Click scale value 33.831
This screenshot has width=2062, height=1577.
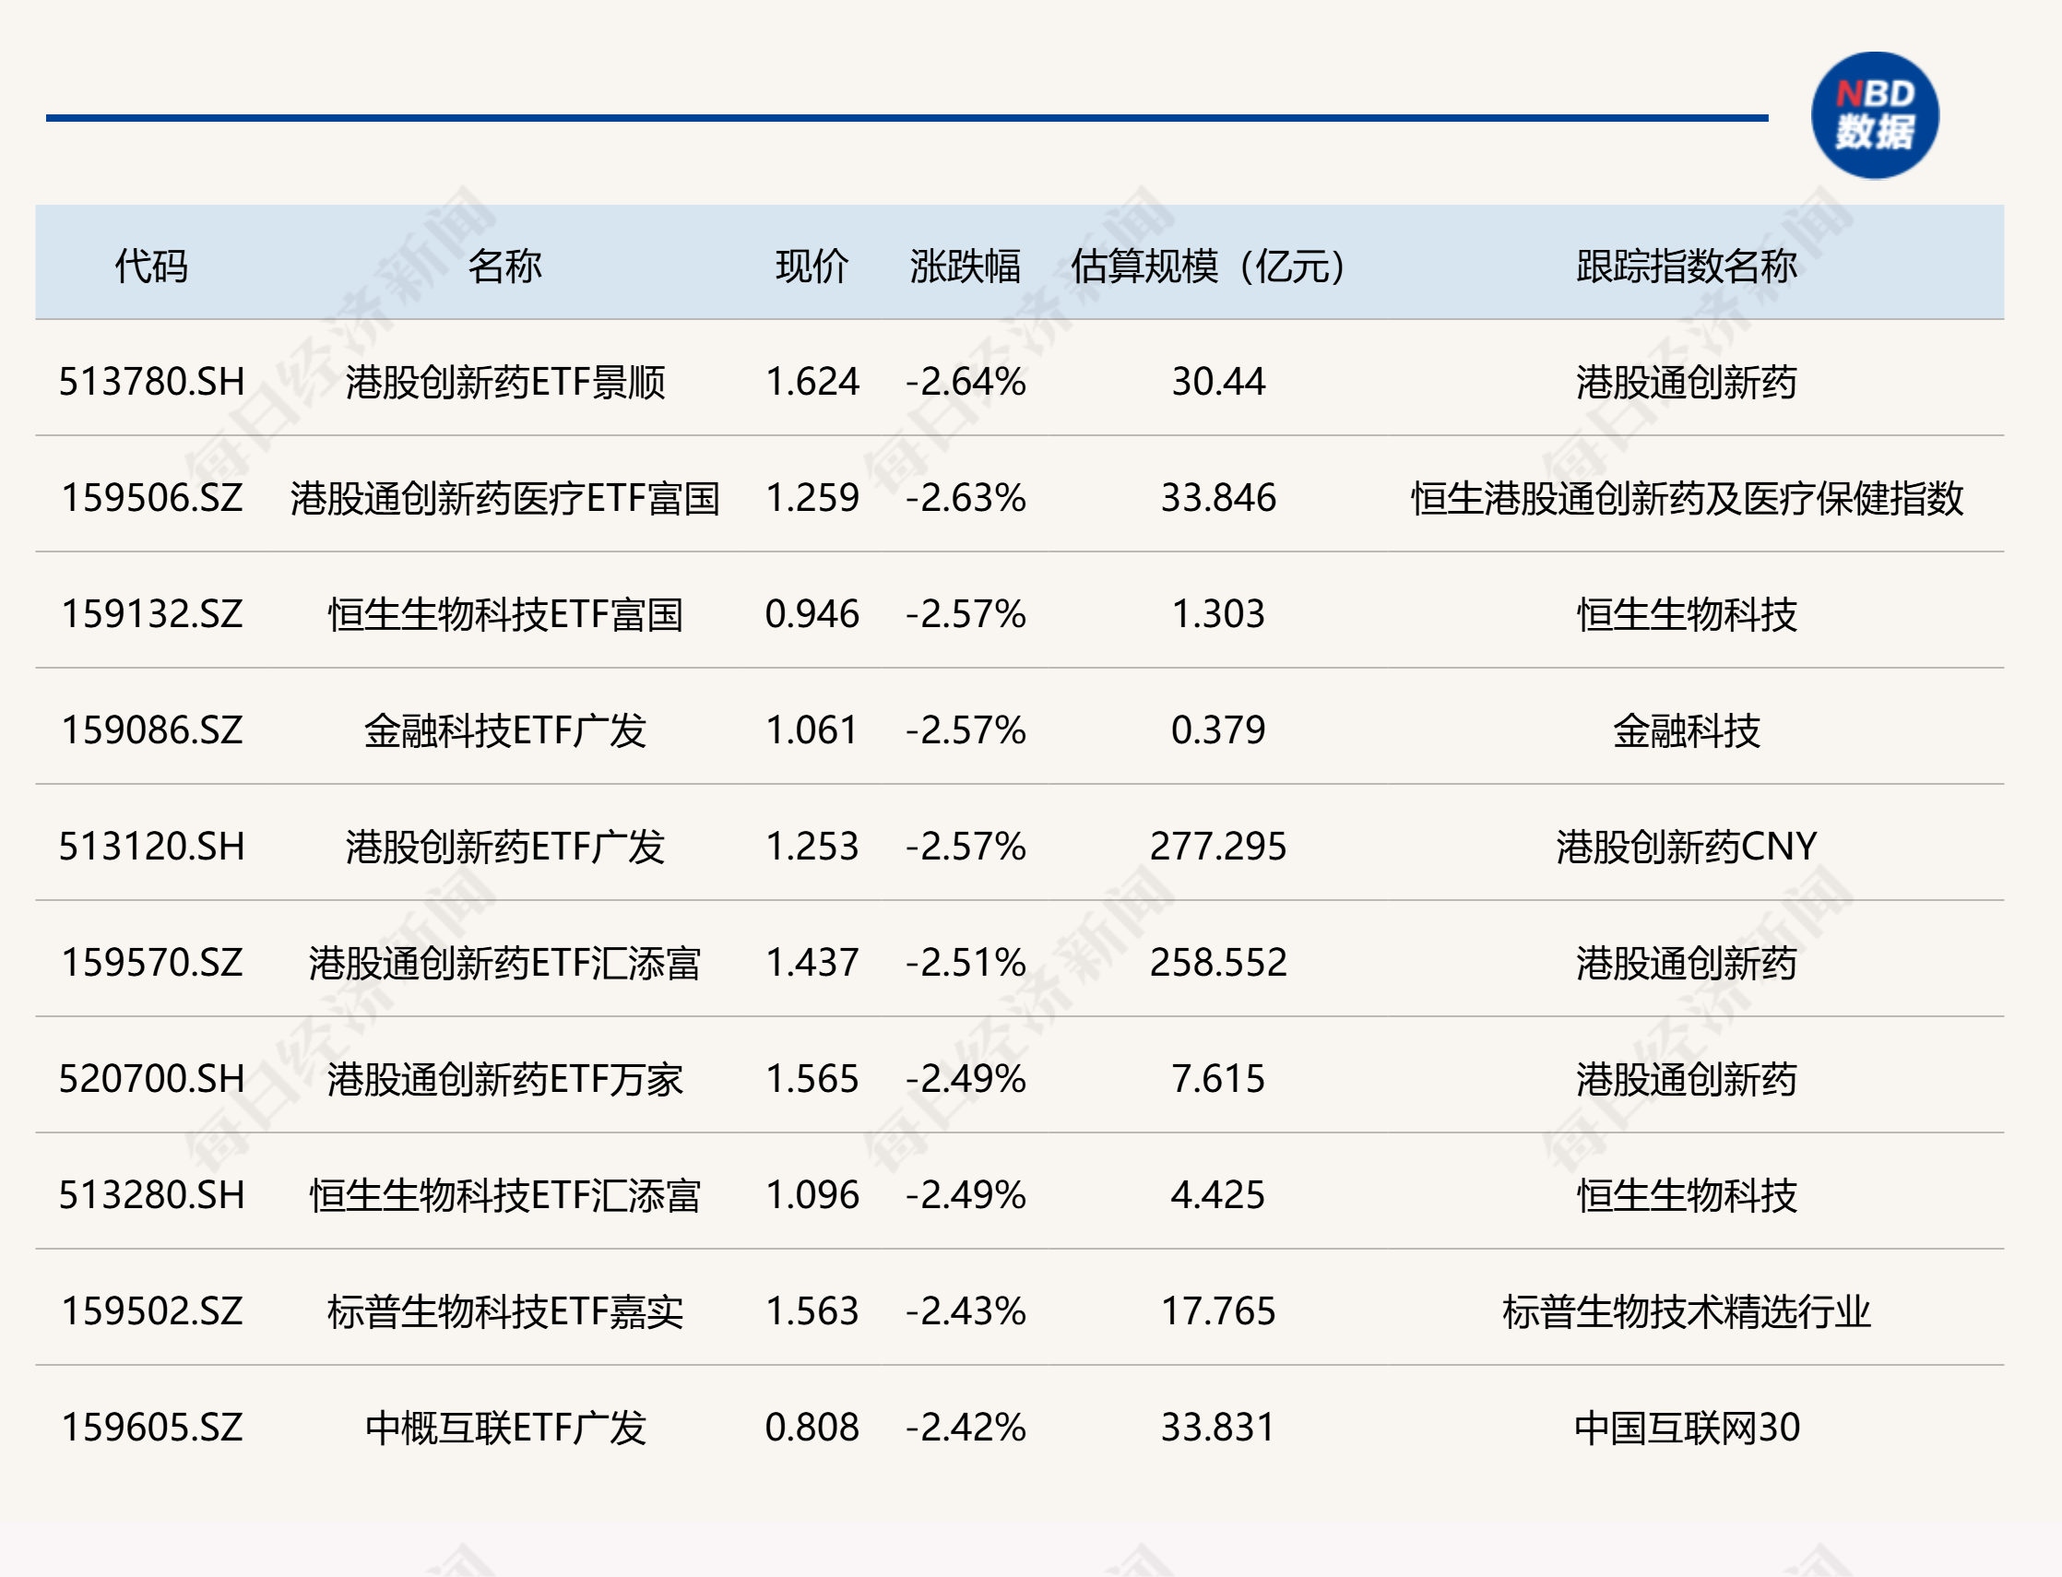(x=1218, y=1429)
